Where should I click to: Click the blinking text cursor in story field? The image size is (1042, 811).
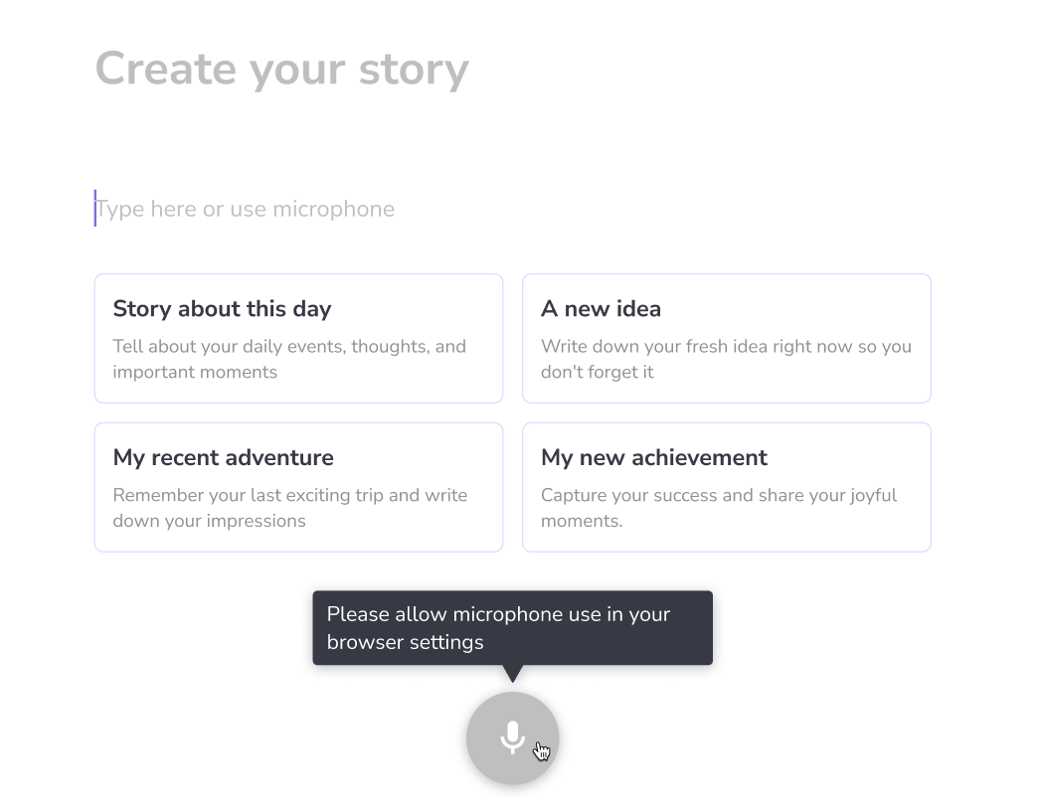(x=95, y=209)
